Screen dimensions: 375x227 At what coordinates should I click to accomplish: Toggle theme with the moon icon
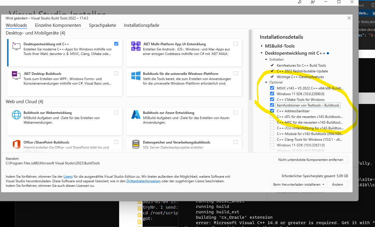pyautogui.click(x=300, y=2)
